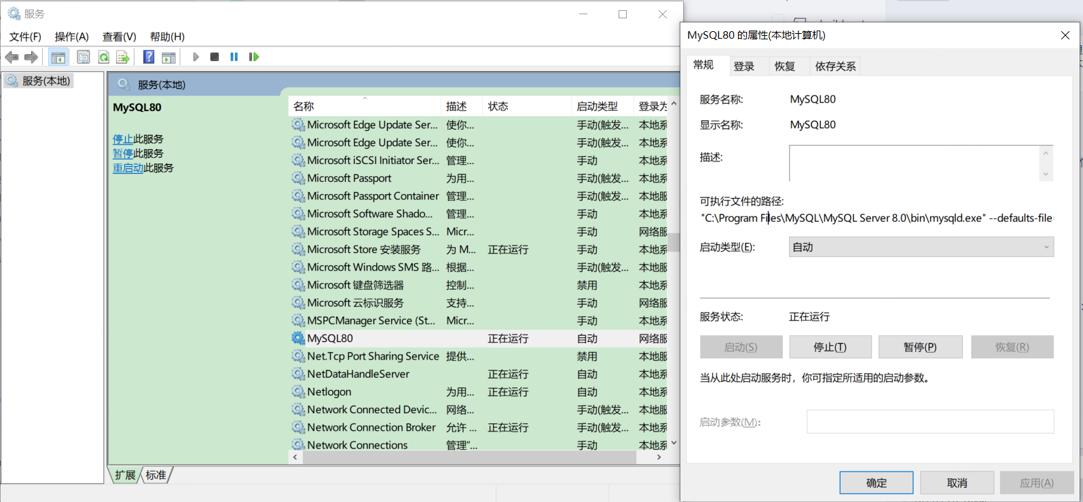Click the 启动参数 input field
Viewport: 1083px width, 502px height.
(930, 421)
